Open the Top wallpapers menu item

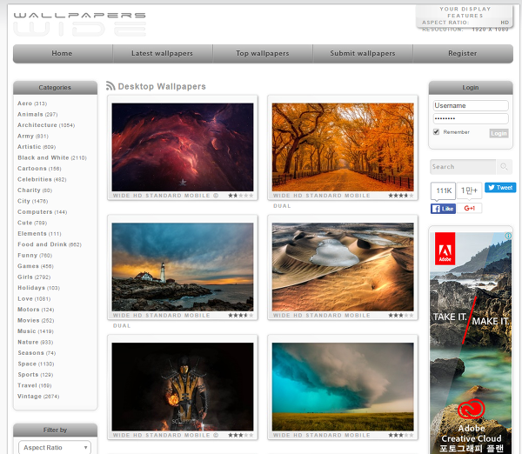263,53
